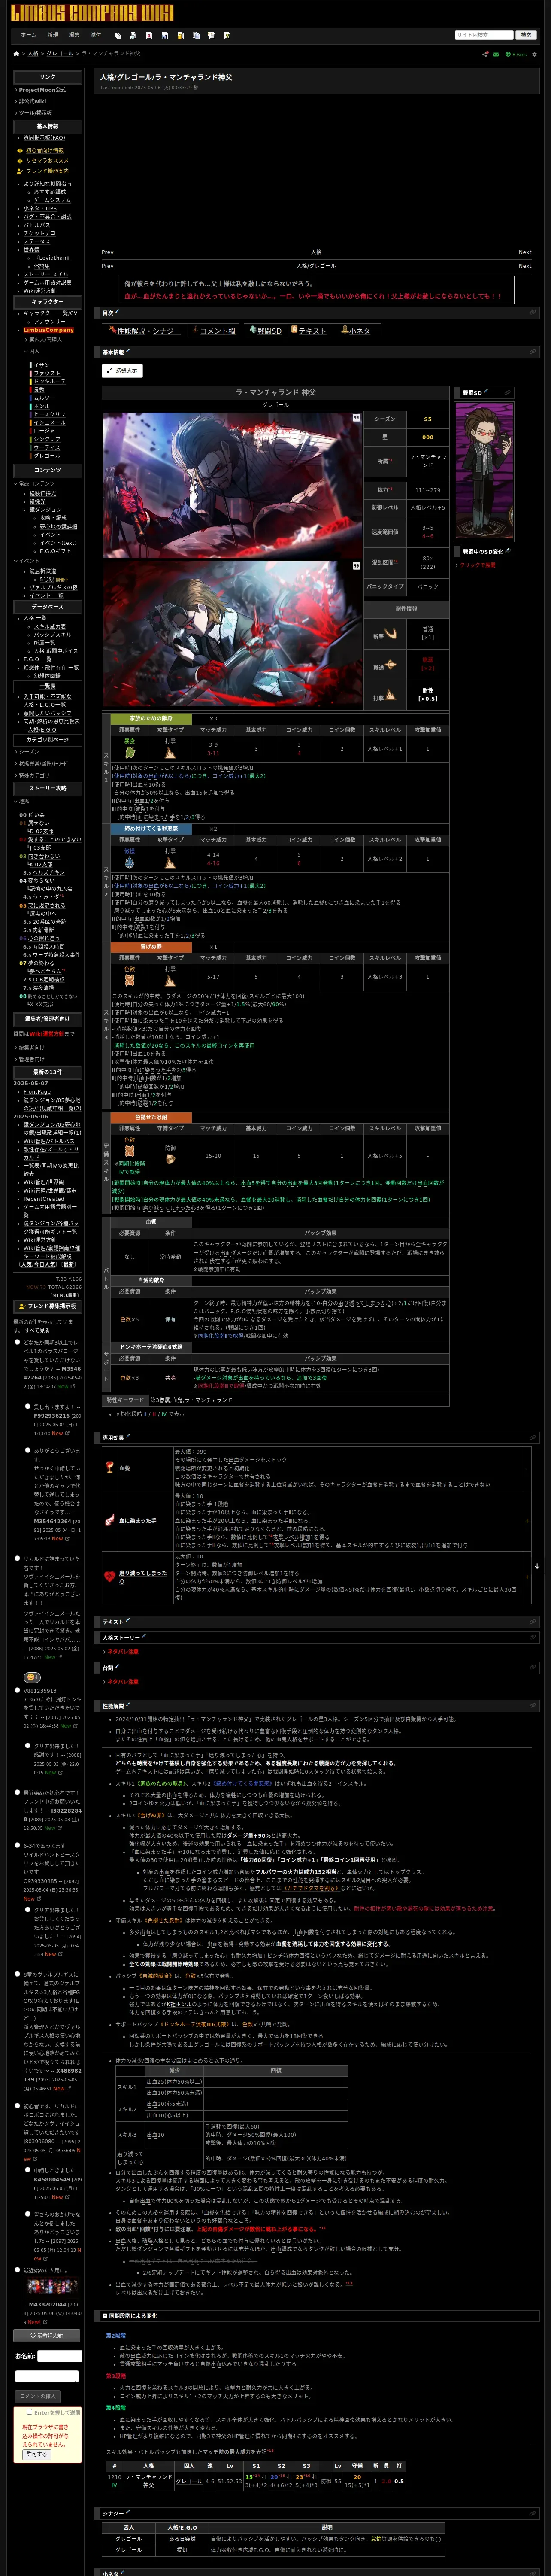Click the pencil edit icon beside 性能解説 heading
551x2576 pixels.
[128, 1705]
